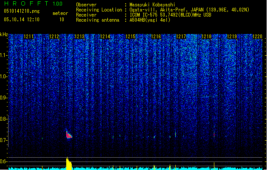This screenshot has height=170, width=267.
Task: Click the 1211 time marker
Action: click(x=28, y=37)
